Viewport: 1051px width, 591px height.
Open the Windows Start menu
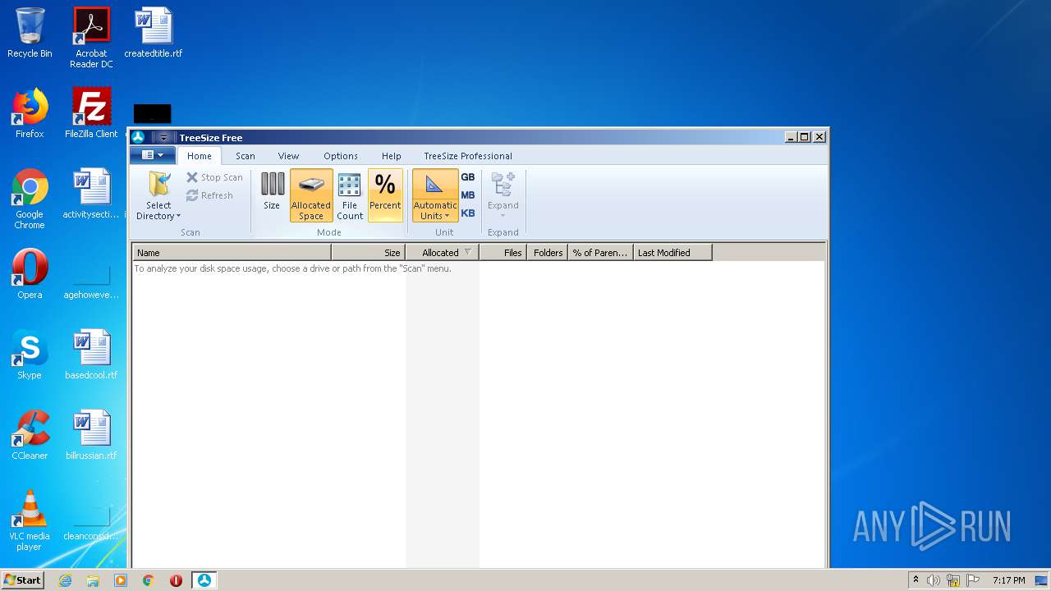23,580
